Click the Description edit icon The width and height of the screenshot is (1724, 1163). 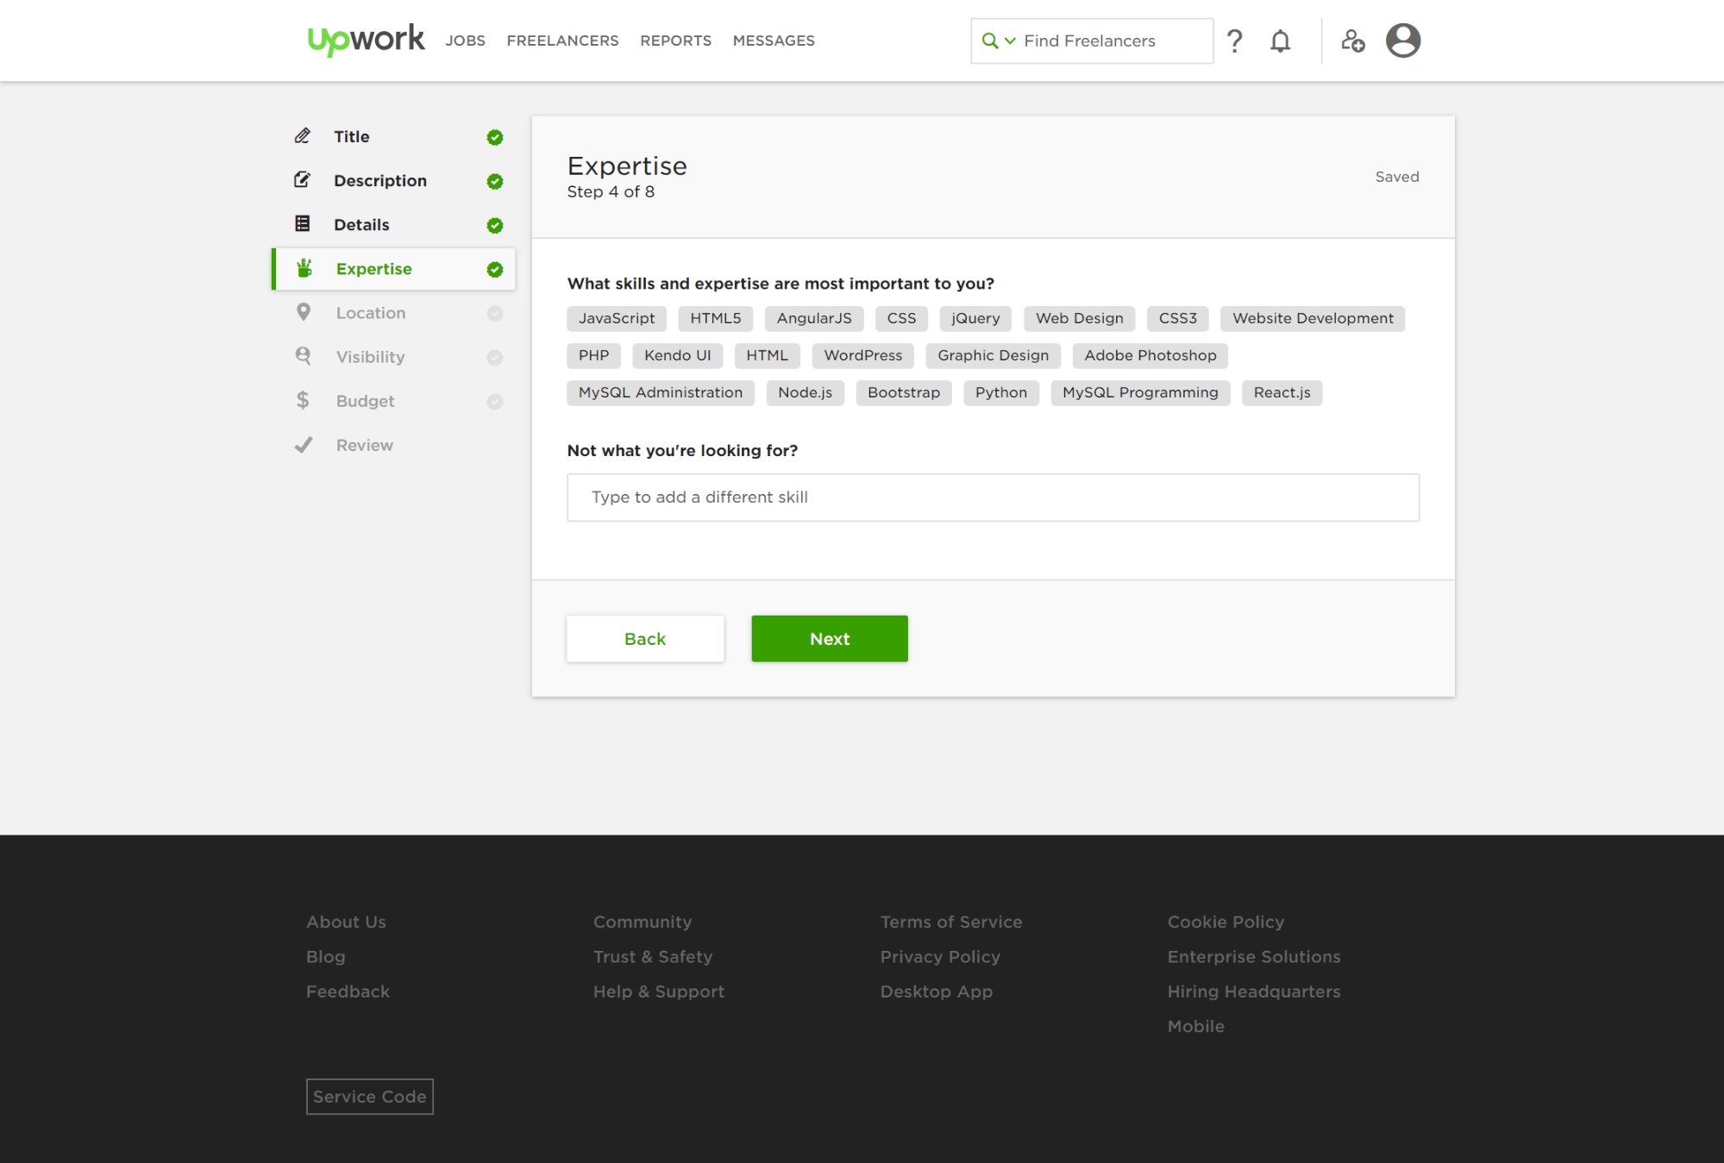(x=303, y=180)
